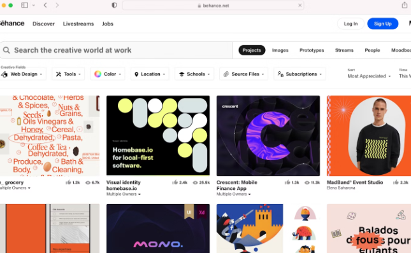Click the thumbs-up icon on Crescent project
This screenshot has width=411, height=253.
pyautogui.click(x=287, y=182)
